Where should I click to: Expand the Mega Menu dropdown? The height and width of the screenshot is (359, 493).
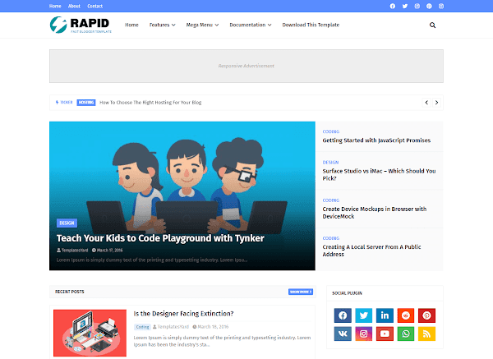click(x=202, y=25)
